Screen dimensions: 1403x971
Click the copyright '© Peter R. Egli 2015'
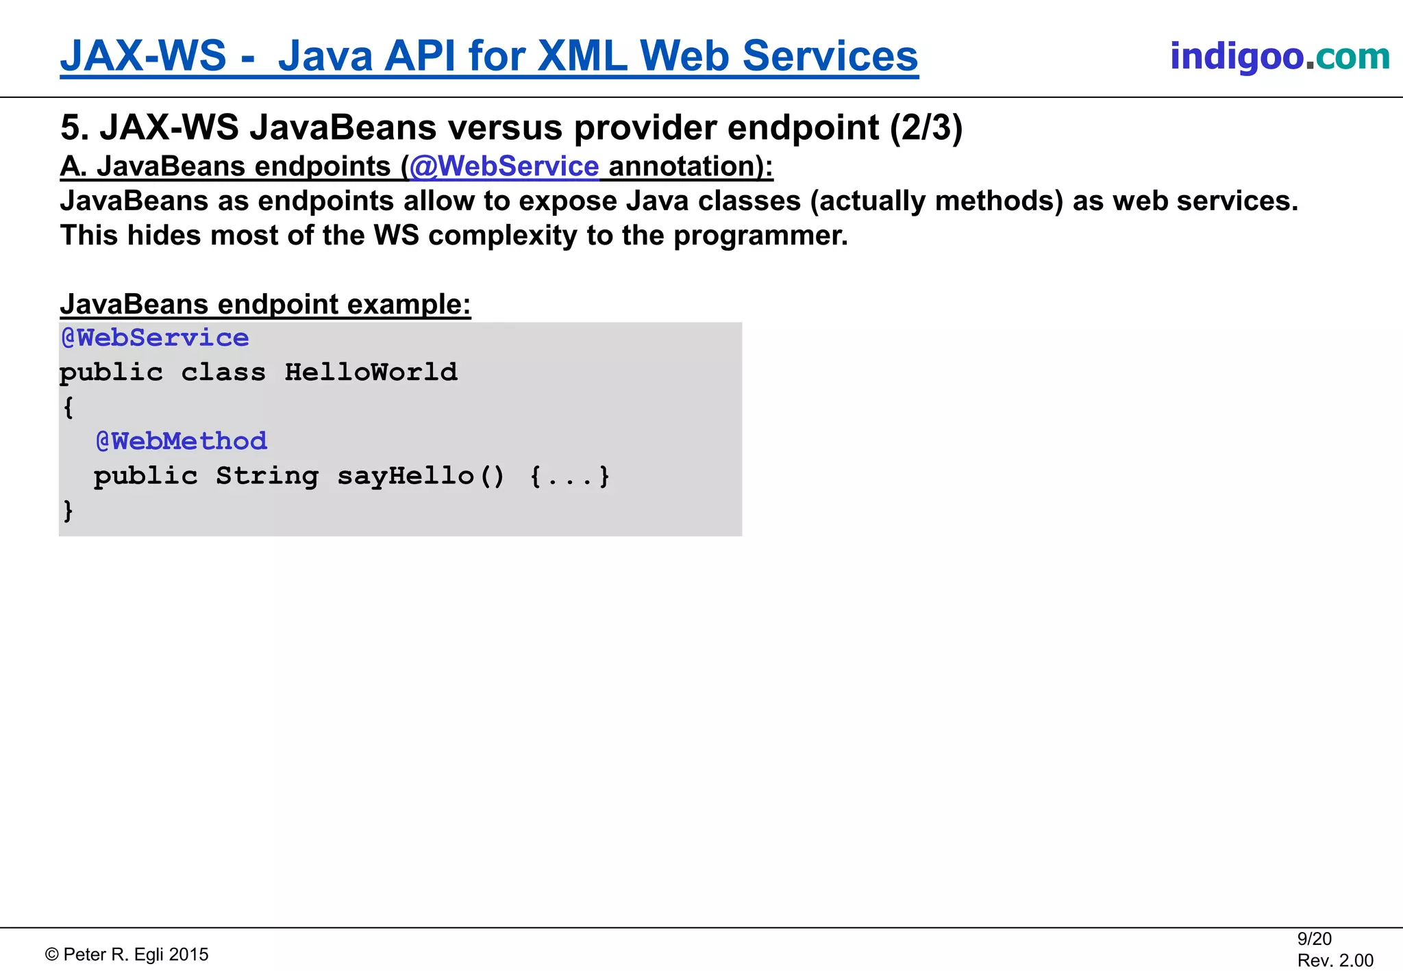[127, 955]
